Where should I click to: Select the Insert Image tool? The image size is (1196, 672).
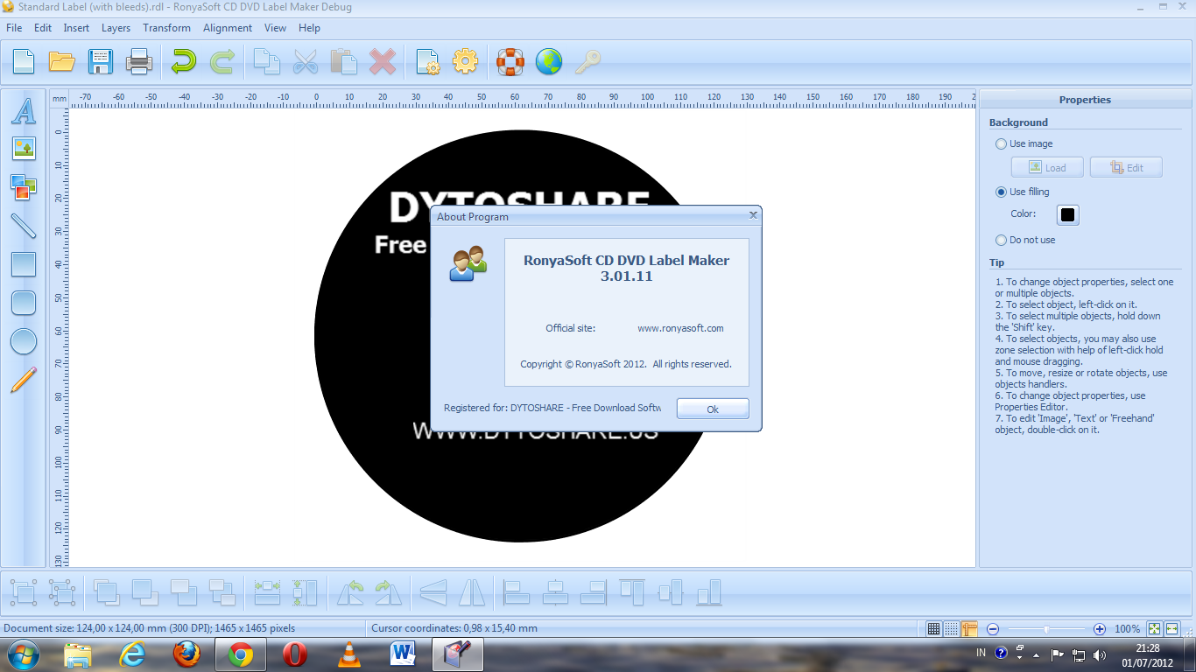tap(24, 148)
